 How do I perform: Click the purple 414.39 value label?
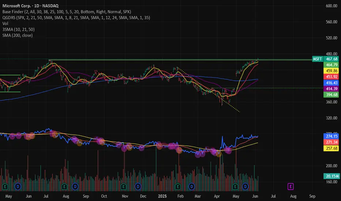(x=331, y=89)
